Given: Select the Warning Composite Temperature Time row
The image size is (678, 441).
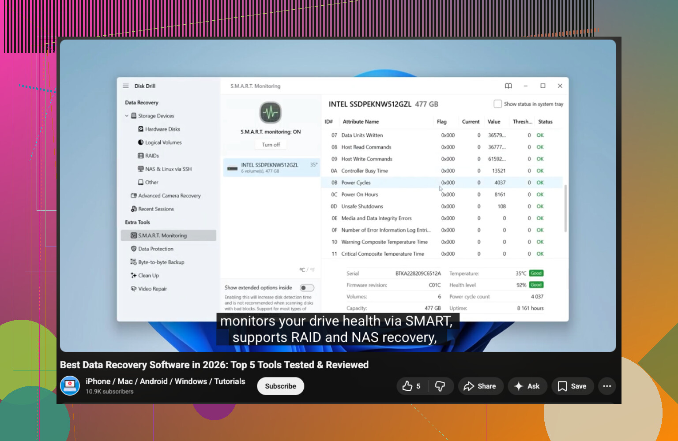Looking at the screenshot, I should [x=443, y=242].
